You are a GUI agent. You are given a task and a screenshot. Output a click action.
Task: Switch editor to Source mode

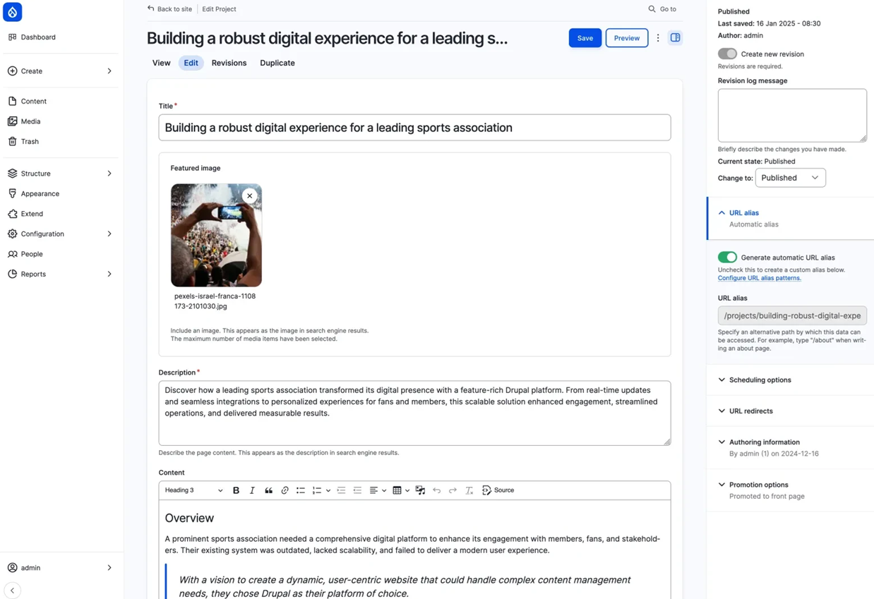point(498,490)
